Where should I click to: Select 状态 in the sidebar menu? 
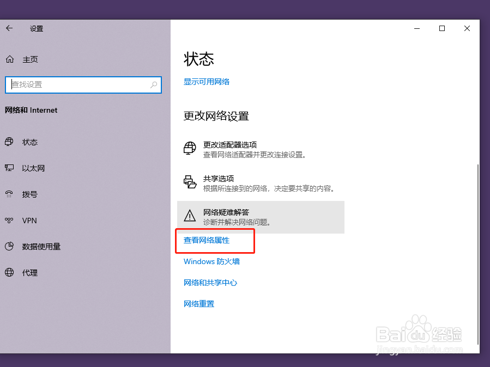pyautogui.click(x=30, y=142)
